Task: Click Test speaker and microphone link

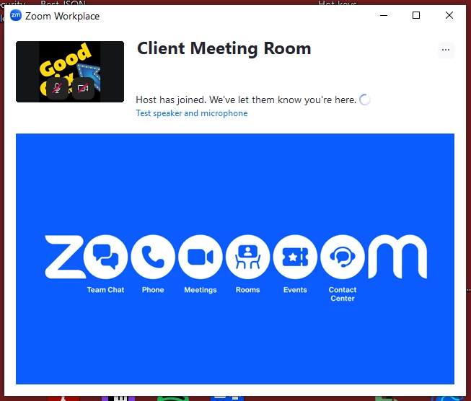Action: click(x=192, y=113)
